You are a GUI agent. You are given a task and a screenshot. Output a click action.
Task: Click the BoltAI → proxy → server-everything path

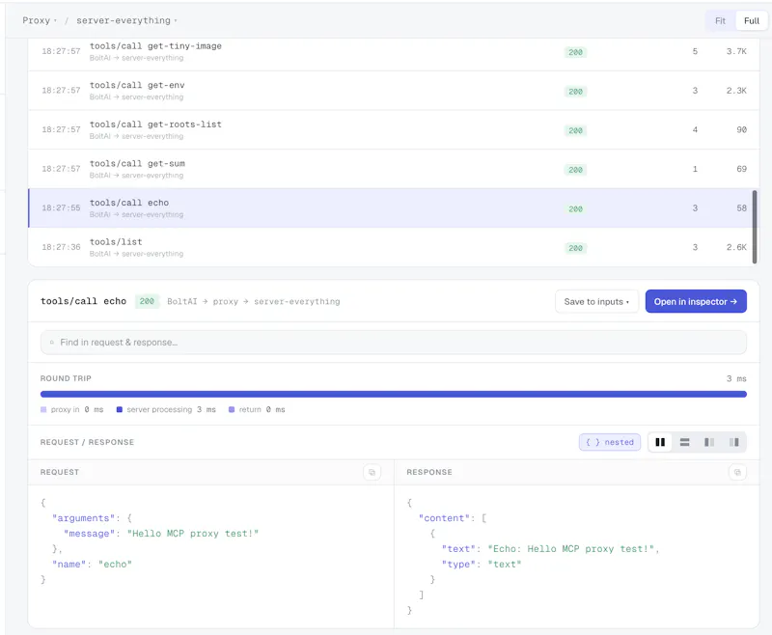click(253, 301)
